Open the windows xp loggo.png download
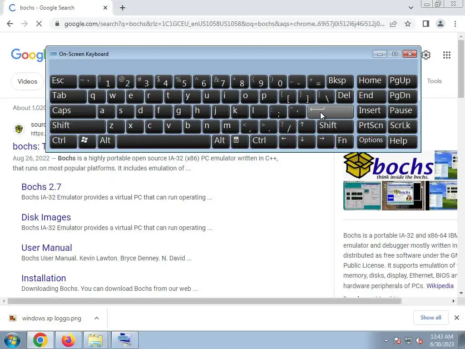This screenshot has width=465, height=349. (x=51, y=318)
